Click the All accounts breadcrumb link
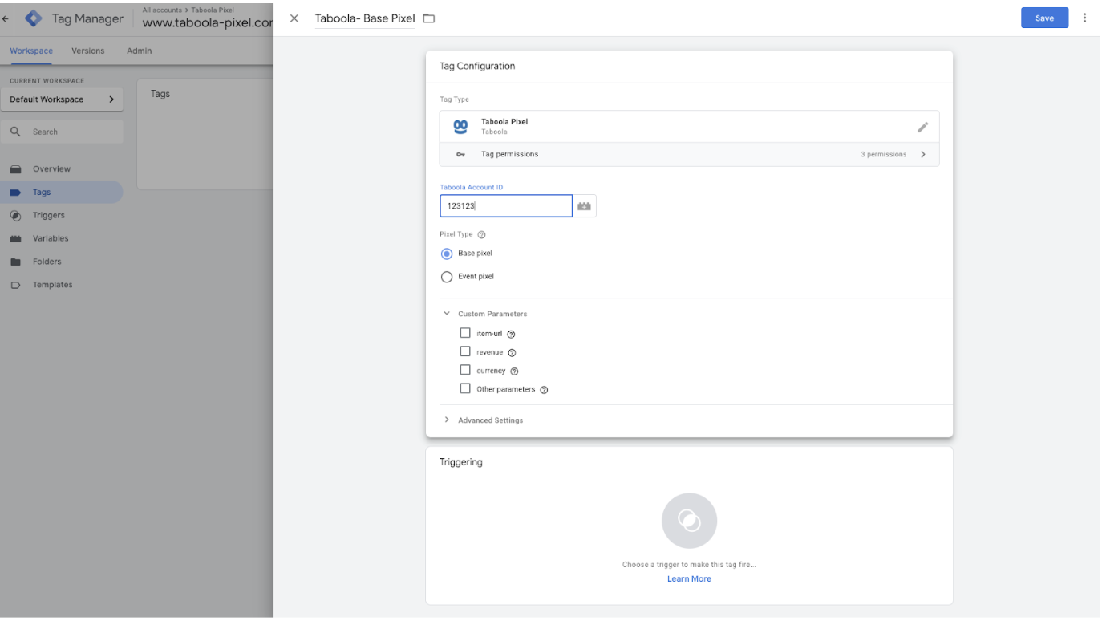The image size is (1102, 621). (162, 10)
